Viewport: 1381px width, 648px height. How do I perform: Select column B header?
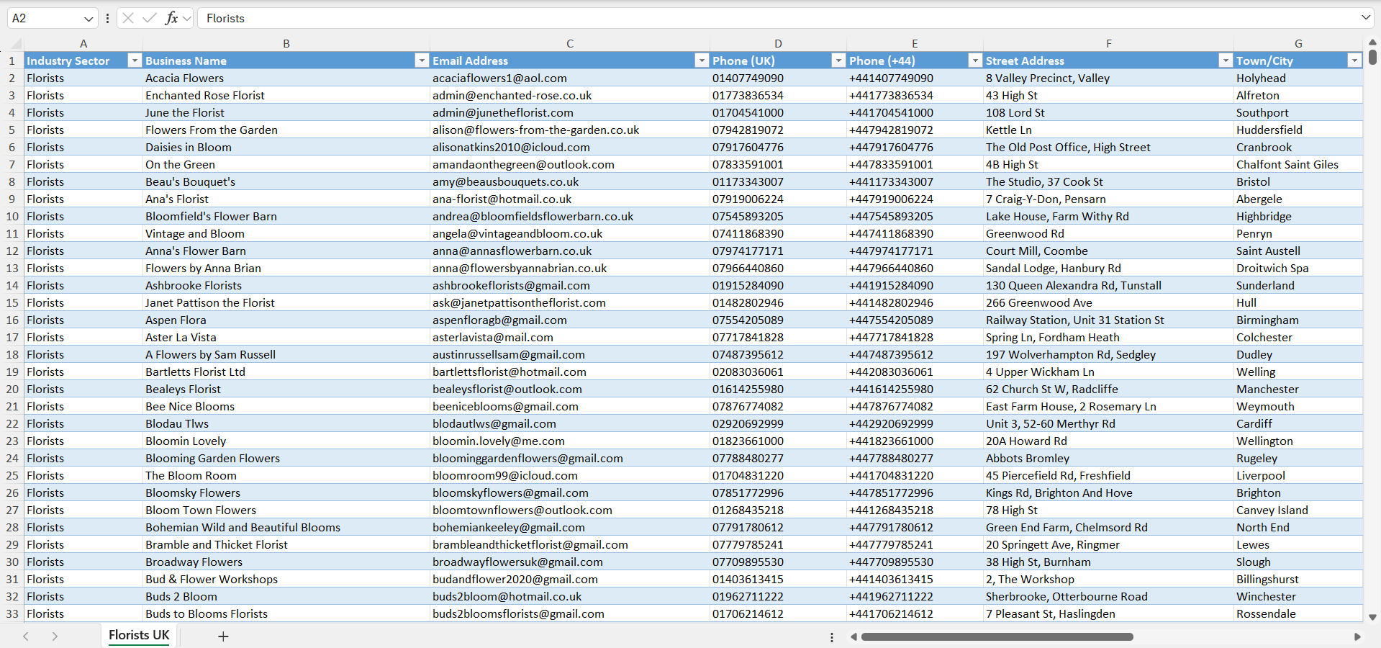(x=286, y=43)
